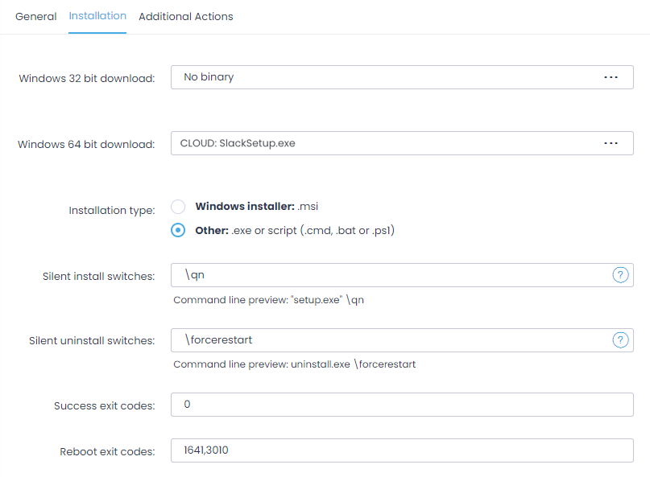Select the Other .exe or script option
650x477 pixels.
pyautogui.click(x=178, y=230)
